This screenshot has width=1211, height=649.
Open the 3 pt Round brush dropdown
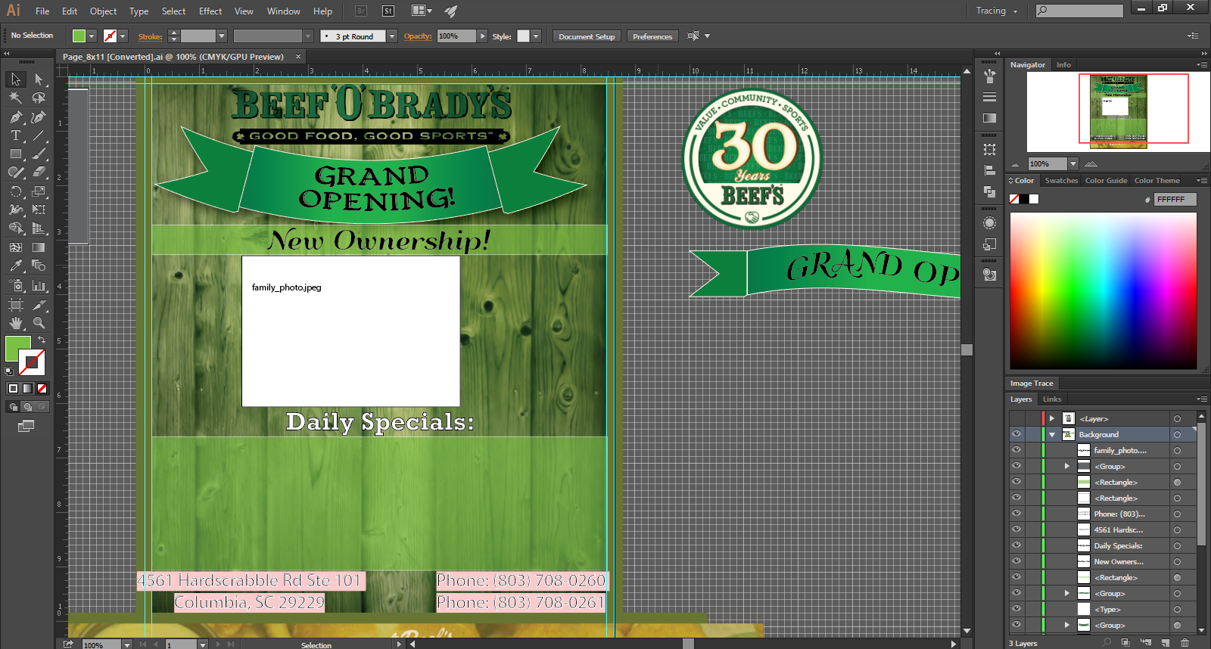pyautogui.click(x=392, y=36)
